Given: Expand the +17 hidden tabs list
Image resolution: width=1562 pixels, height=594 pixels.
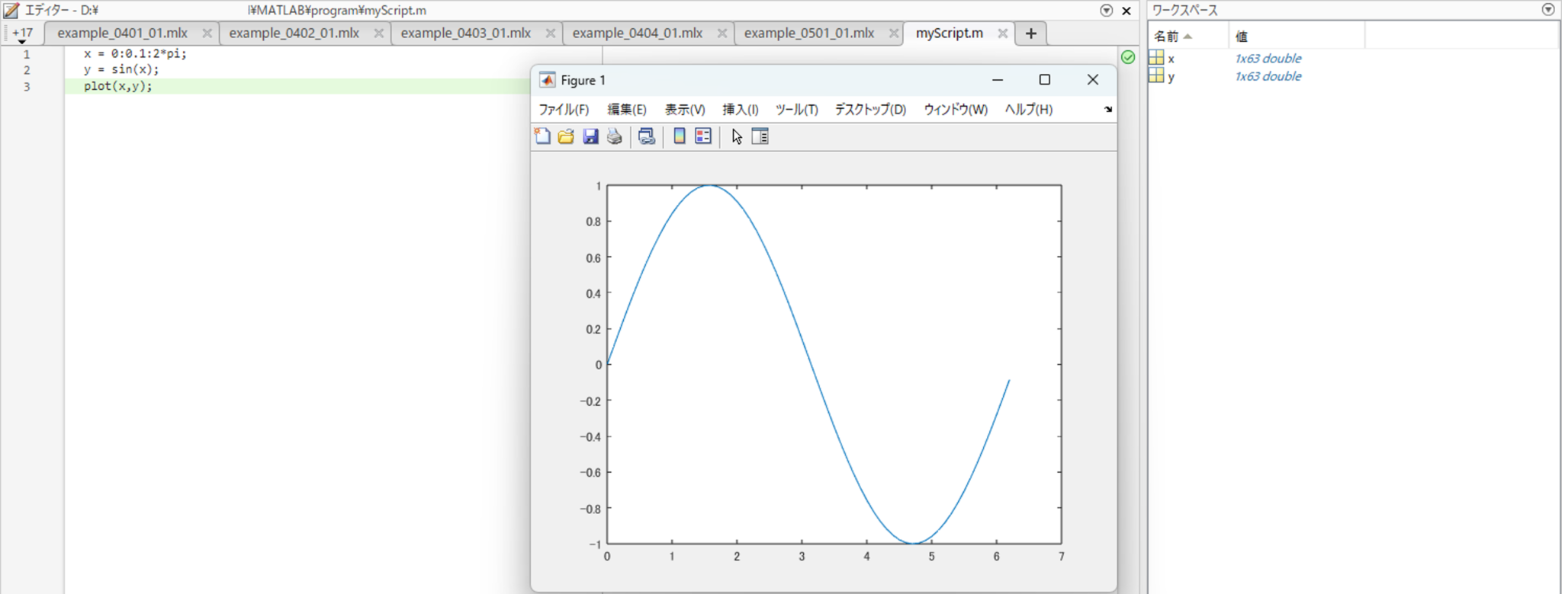Looking at the screenshot, I should (22, 35).
